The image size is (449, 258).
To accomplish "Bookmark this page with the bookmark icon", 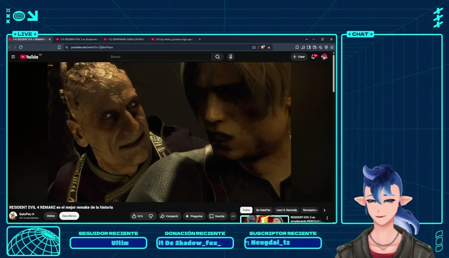I will [59, 47].
